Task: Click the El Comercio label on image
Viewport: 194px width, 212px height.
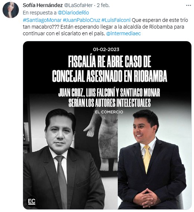Action: (x=109, y=112)
